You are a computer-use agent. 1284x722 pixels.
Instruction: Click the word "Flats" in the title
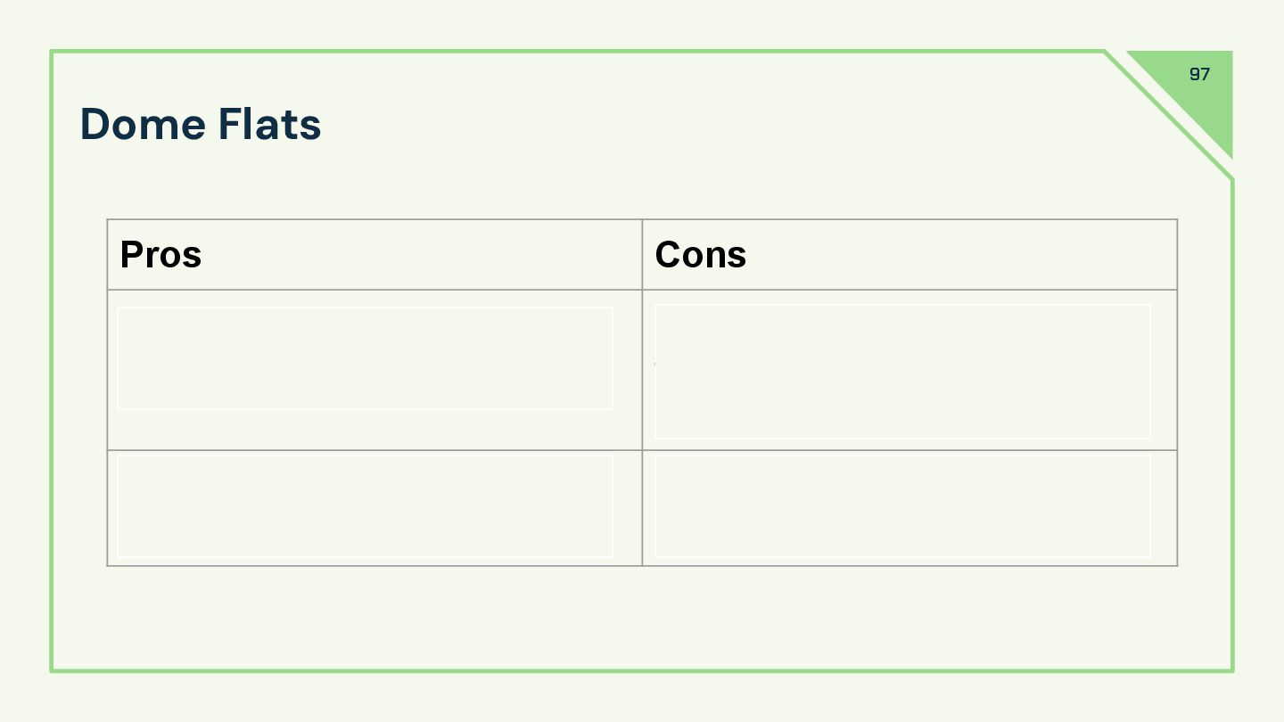pyautogui.click(x=269, y=124)
